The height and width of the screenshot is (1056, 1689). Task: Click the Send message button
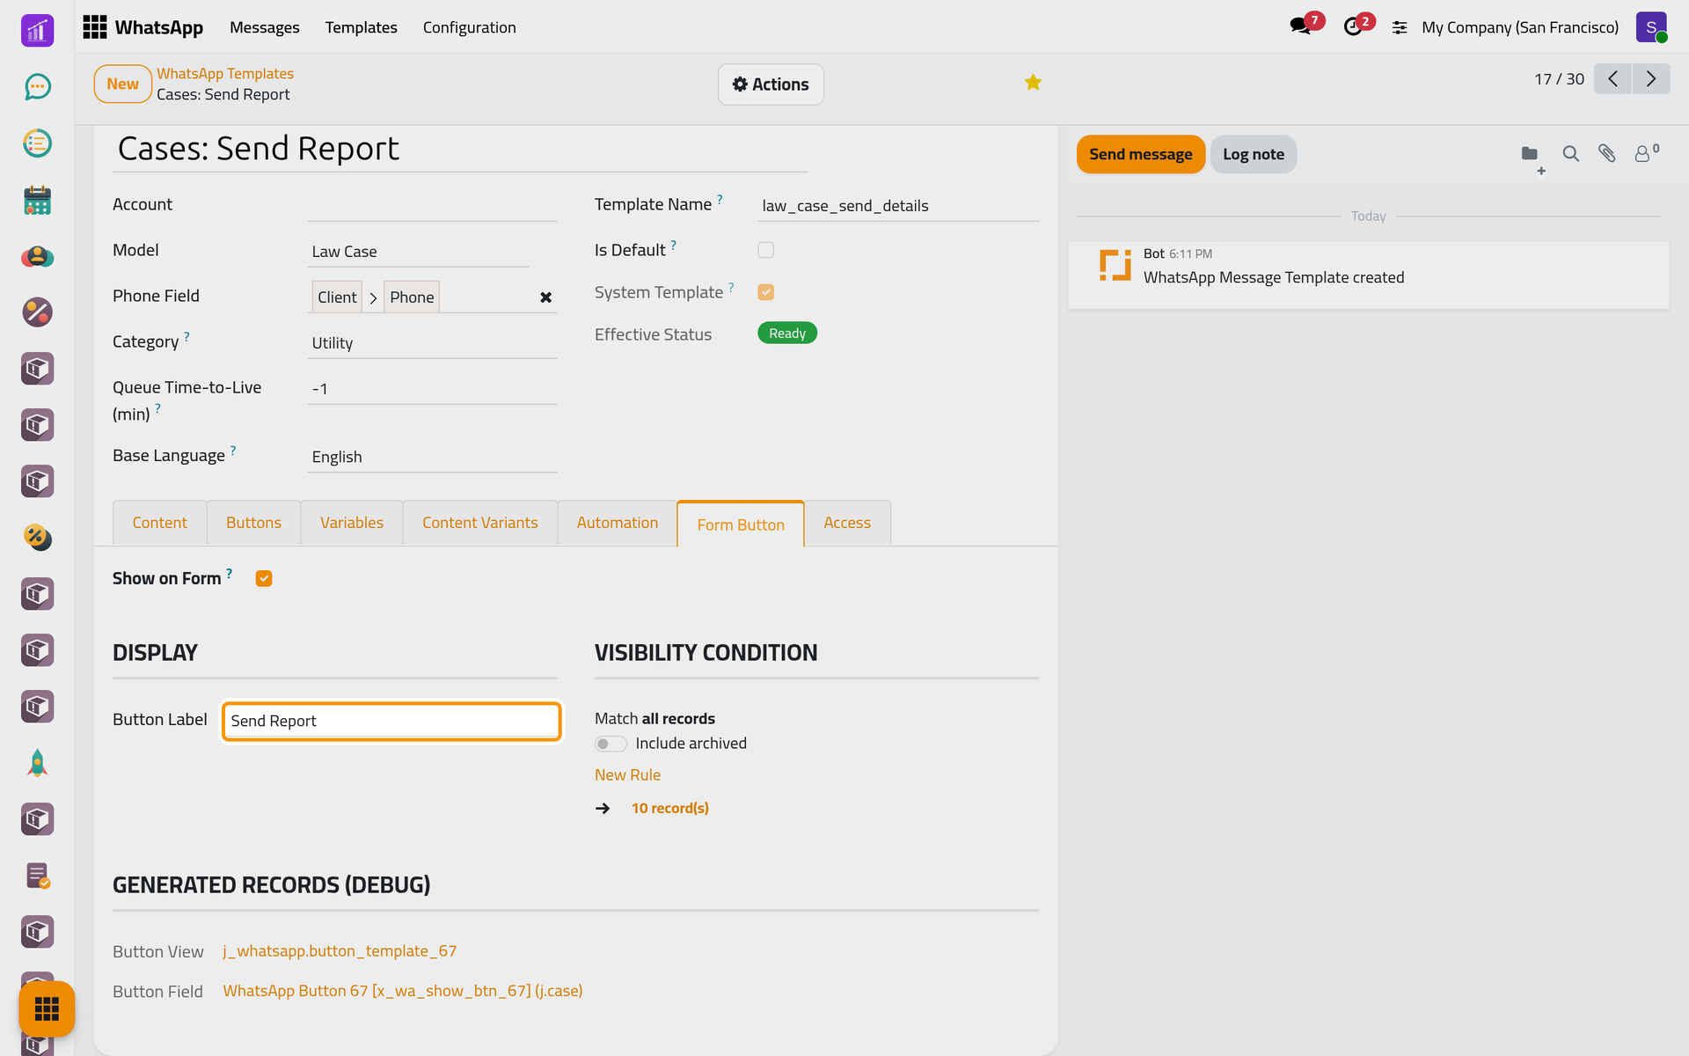(x=1140, y=154)
